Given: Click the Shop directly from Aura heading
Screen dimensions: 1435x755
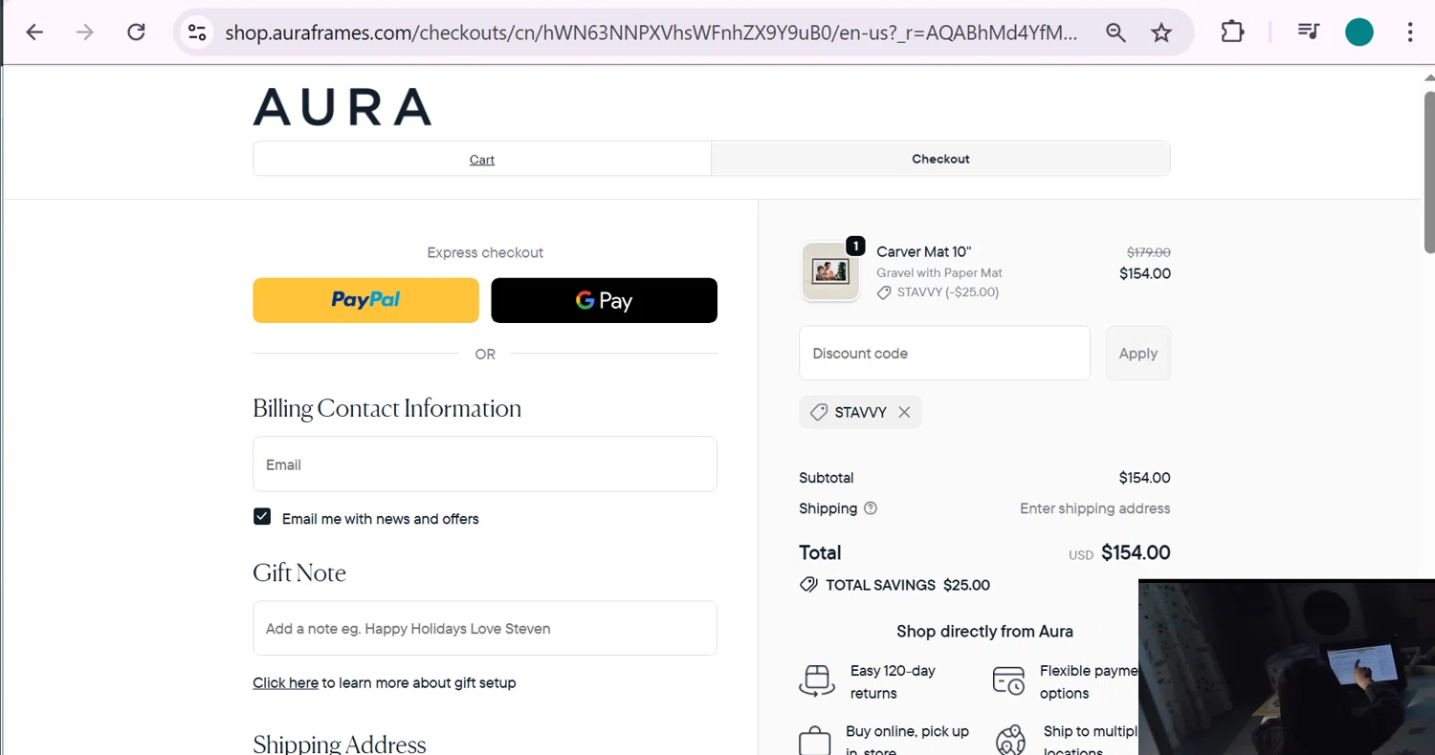Looking at the screenshot, I should click(x=984, y=631).
